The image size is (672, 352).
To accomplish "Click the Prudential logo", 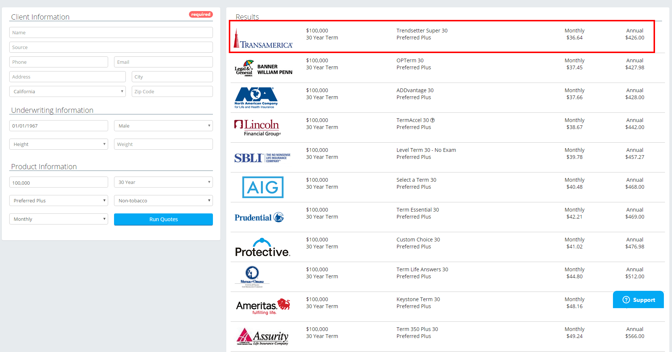I will tap(259, 217).
